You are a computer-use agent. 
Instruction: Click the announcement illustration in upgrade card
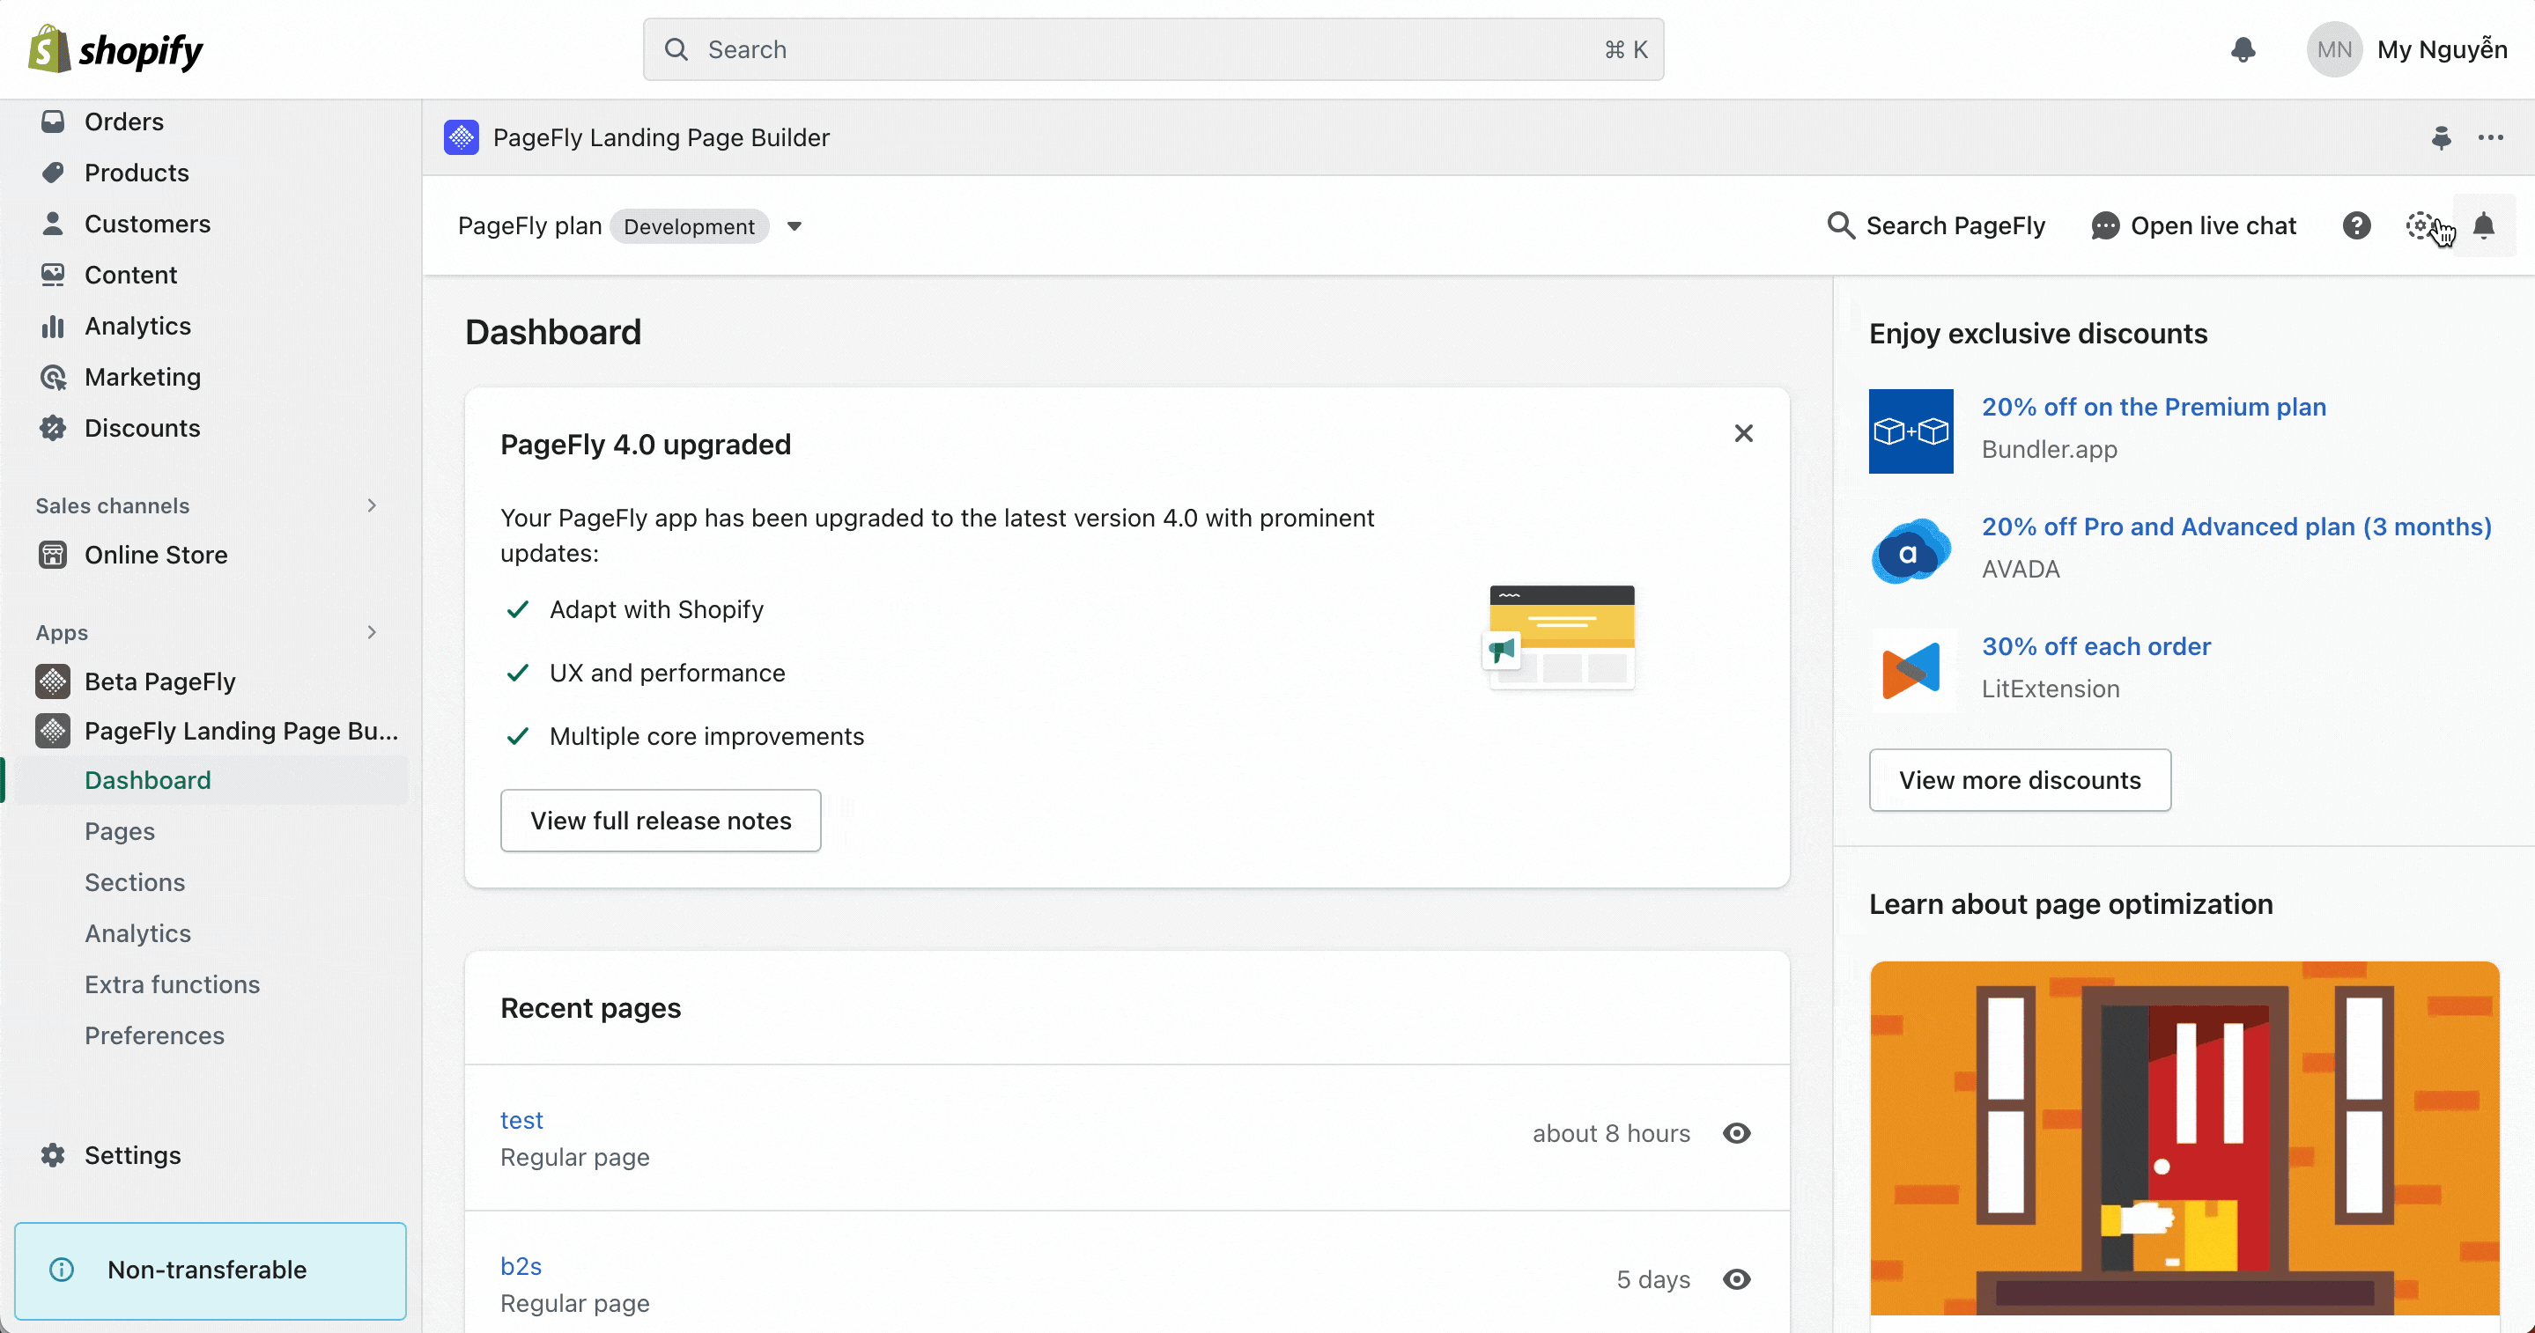coord(1560,638)
